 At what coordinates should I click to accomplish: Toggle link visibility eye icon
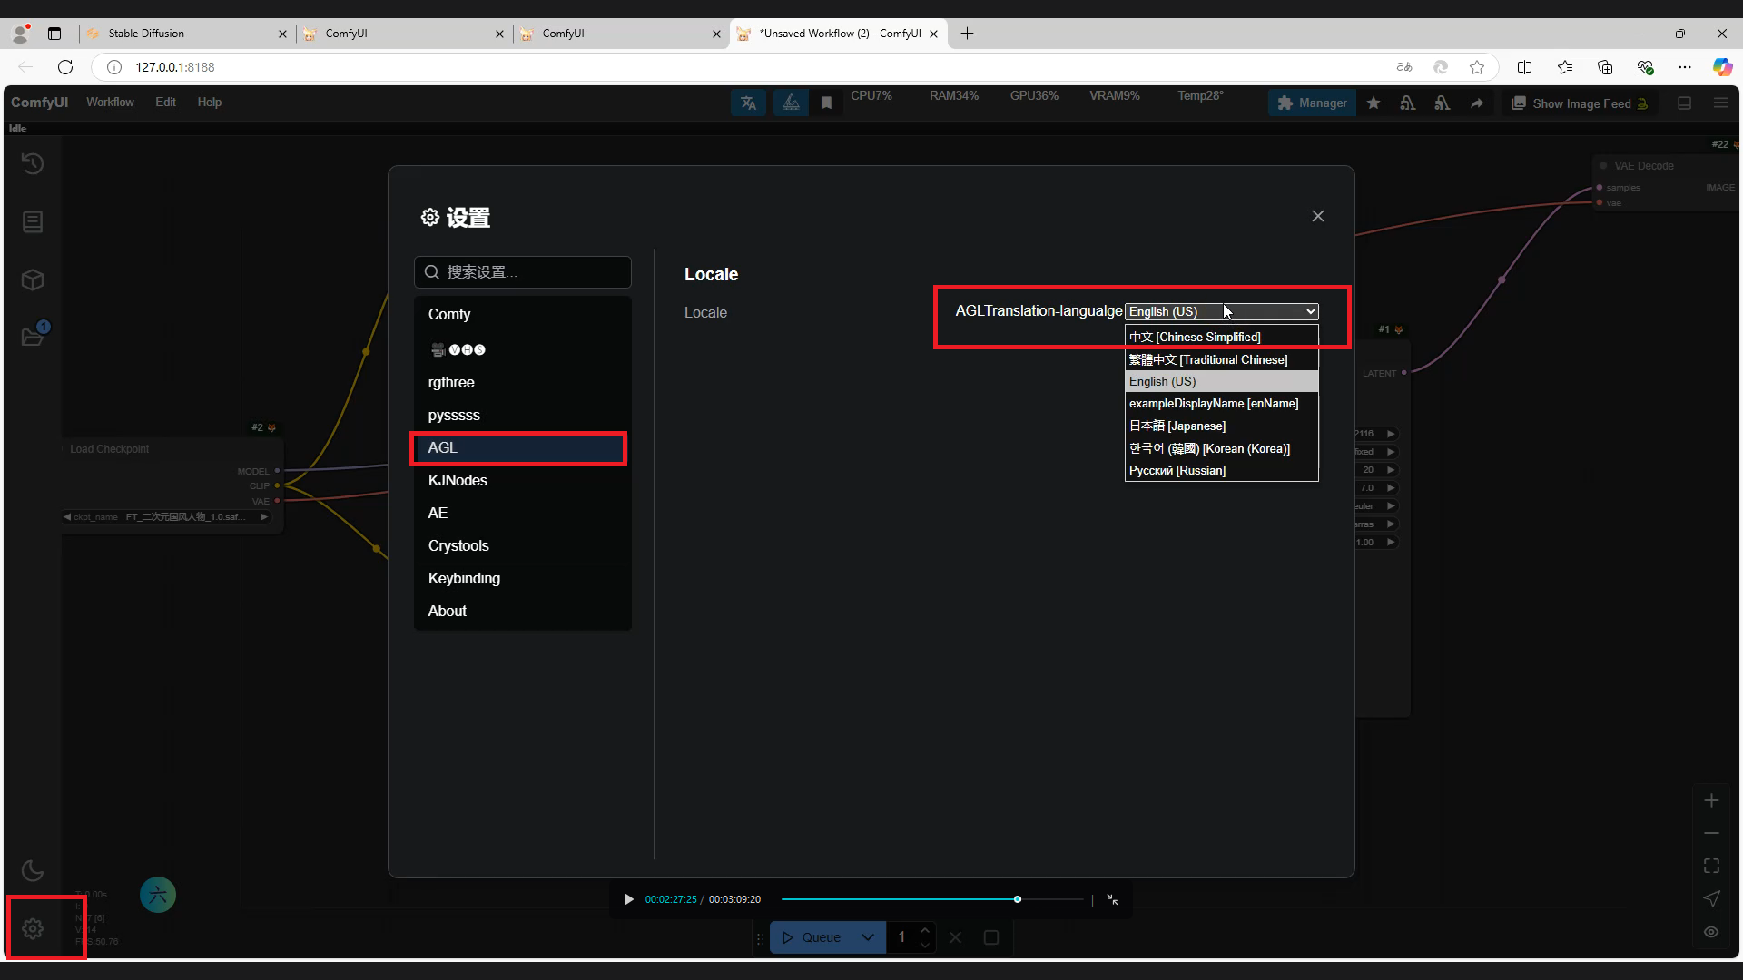tap(1711, 932)
